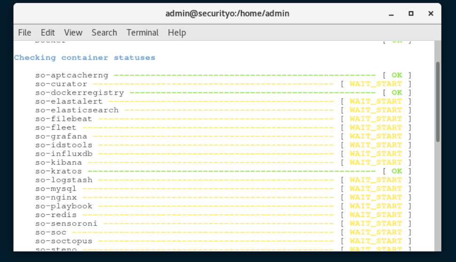Open the Search menu
Image resolution: width=456 pixels, height=262 pixels.
[x=104, y=32]
